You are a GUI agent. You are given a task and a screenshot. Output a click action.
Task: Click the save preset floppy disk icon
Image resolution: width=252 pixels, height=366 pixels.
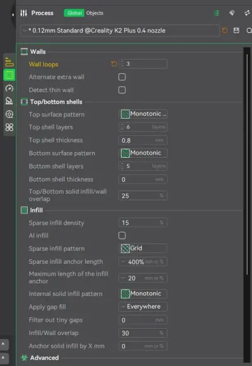coord(236,30)
